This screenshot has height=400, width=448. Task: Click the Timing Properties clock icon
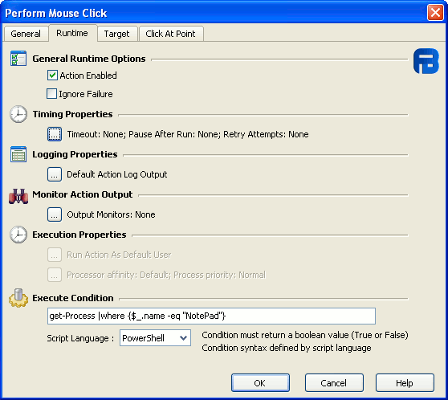pyautogui.click(x=18, y=114)
